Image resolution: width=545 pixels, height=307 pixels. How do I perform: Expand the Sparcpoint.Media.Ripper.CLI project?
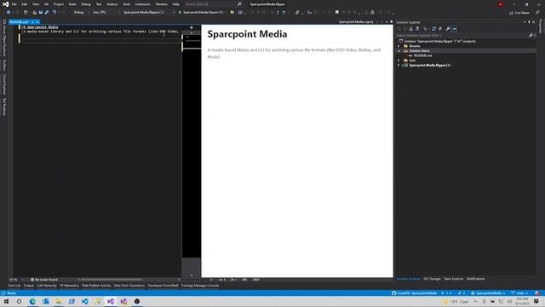click(x=399, y=65)
